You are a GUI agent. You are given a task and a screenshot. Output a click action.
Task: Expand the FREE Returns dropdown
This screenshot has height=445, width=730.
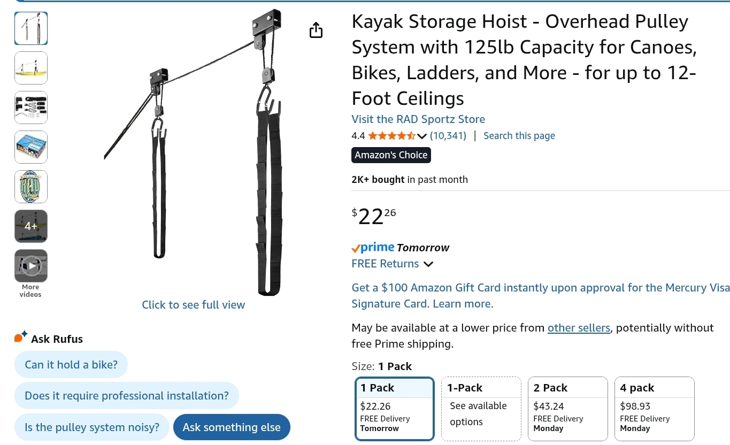coord(428,264)
